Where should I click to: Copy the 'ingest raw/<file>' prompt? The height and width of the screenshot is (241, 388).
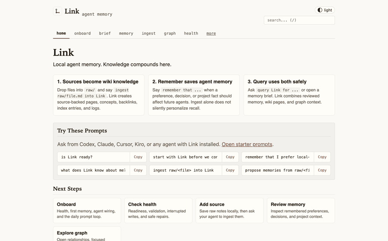coord(230,170)
